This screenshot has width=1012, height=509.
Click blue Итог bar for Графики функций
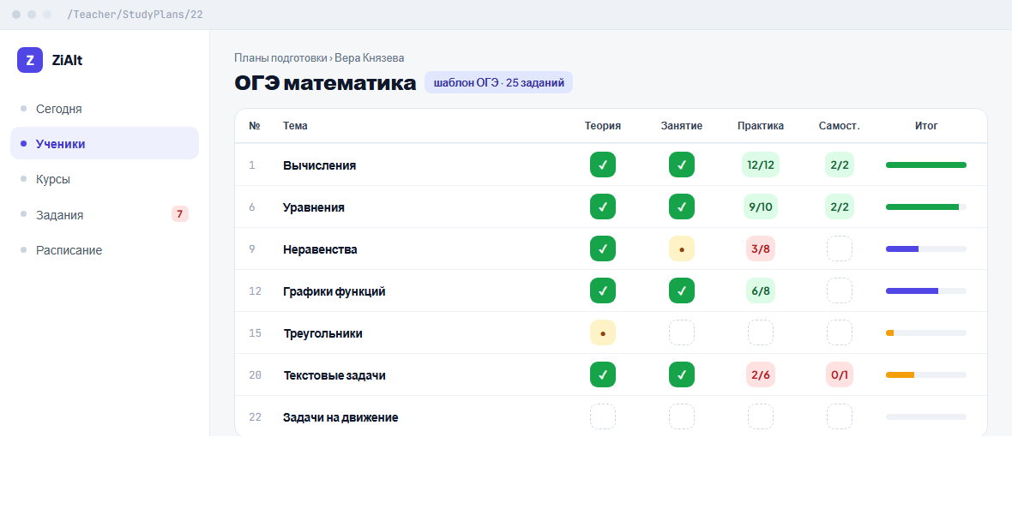point(926,291)
